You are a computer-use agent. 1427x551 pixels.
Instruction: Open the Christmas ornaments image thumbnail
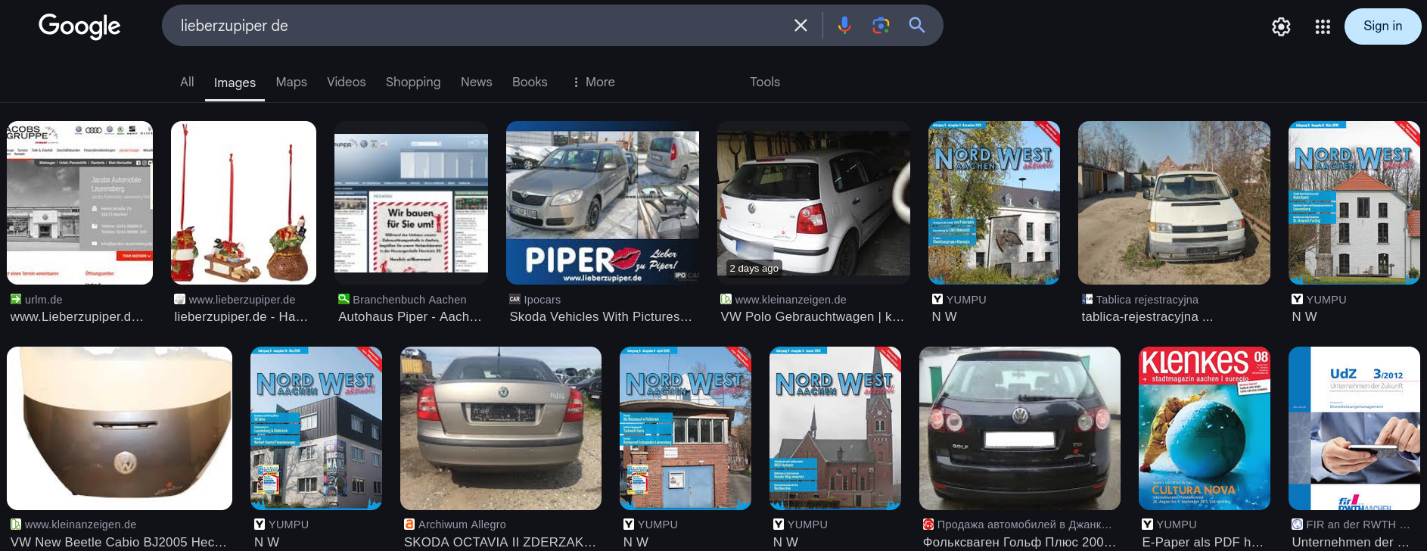pyautogui.click(x=243, y=203)
